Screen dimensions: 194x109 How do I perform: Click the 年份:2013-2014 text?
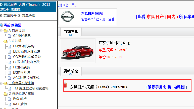[110, 57]
